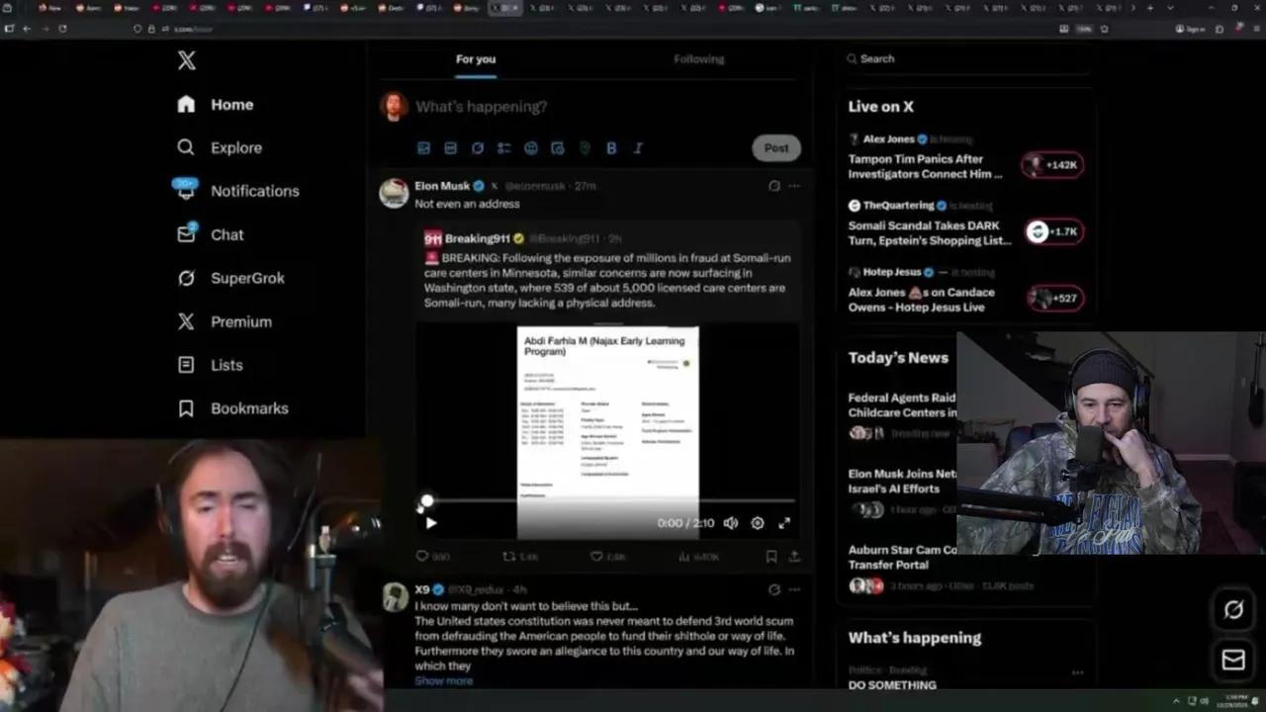
Task: Open the quoted Breaking911 account name
Action: pos(477,238)
